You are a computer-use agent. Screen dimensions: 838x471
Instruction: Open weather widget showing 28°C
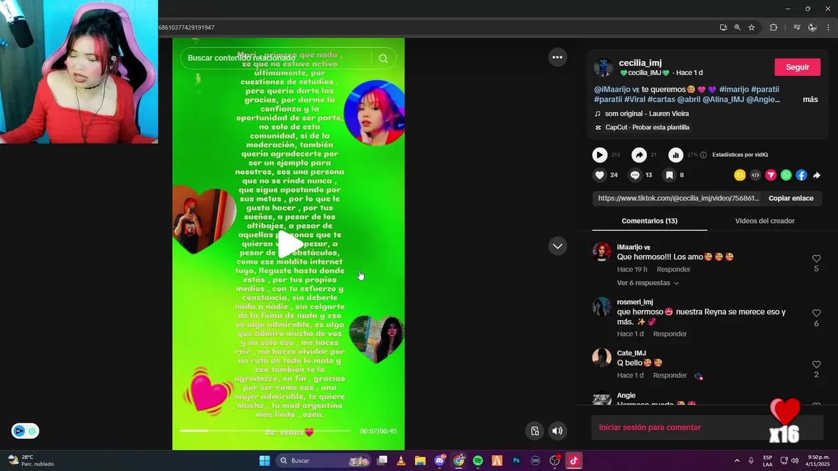pos(31,461)
